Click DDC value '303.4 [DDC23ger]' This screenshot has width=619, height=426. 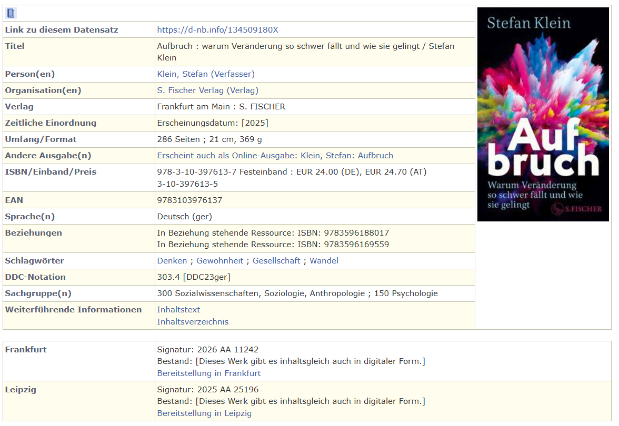tap(194, 277)
